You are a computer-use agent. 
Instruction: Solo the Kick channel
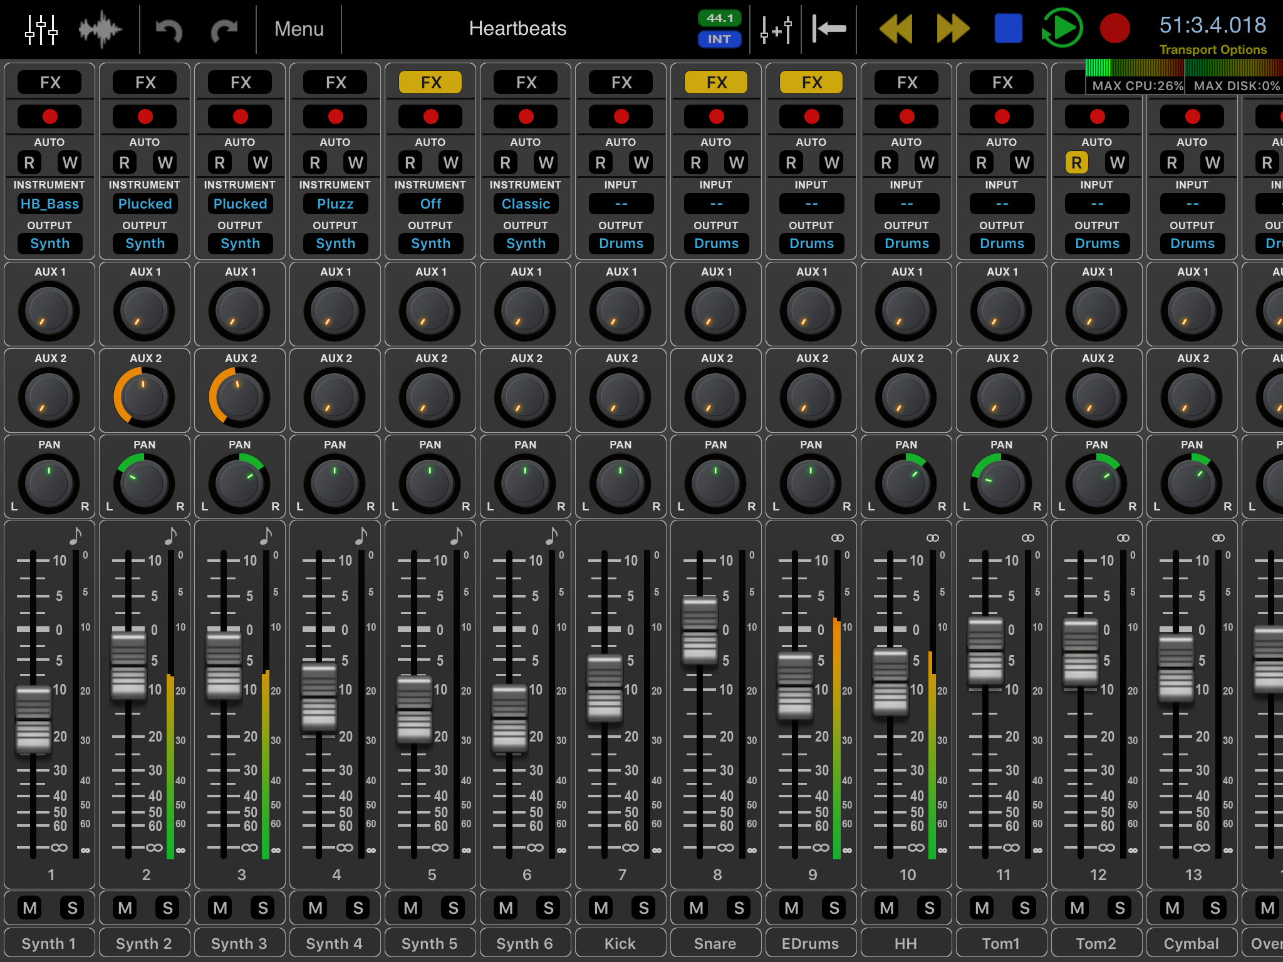[x=643, y=908]
